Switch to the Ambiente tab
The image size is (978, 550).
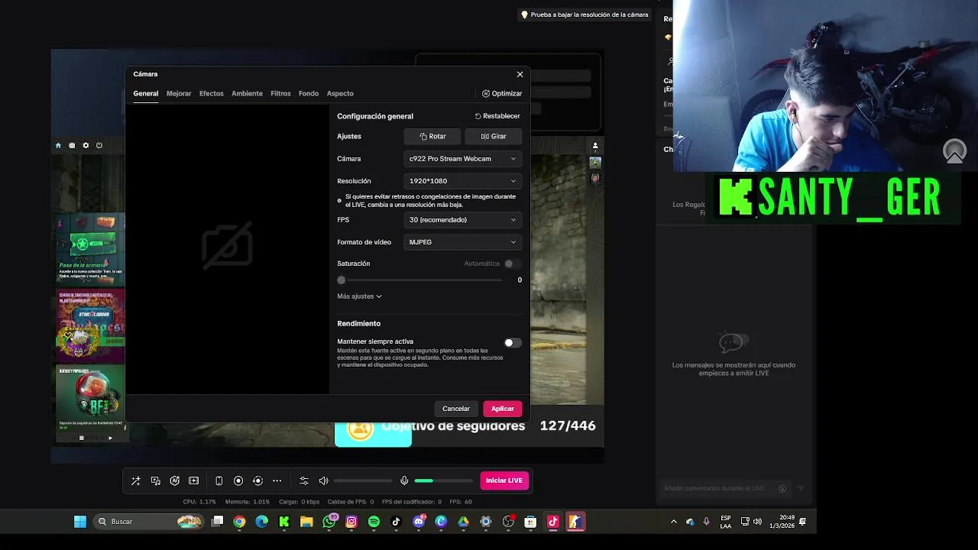[247, 94]
